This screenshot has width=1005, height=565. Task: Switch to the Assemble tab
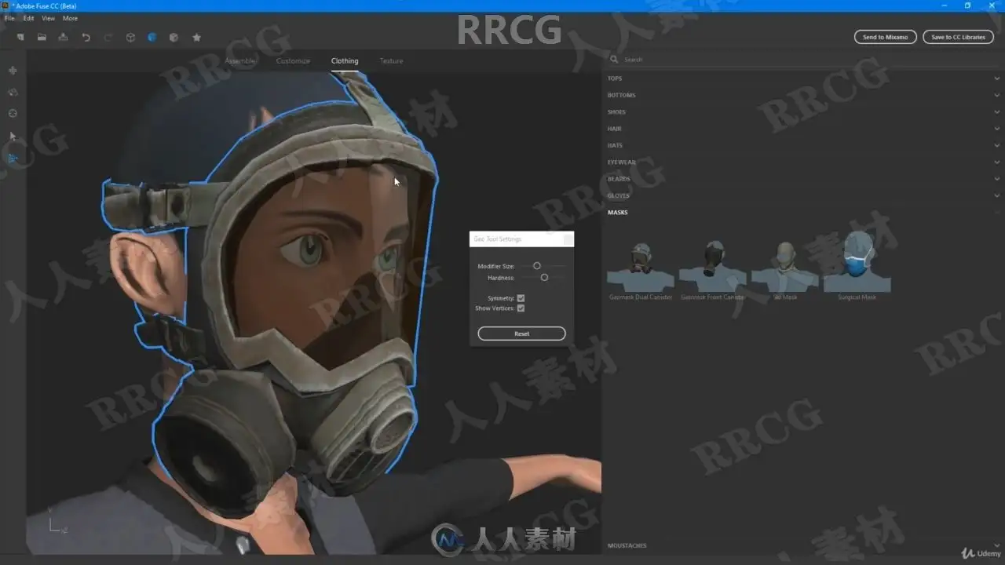coord(239,60)
